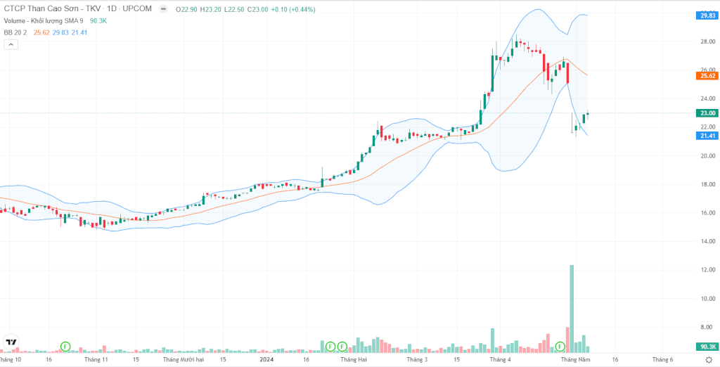The height and width of the screenshot is (367, 720).
Task: Open the E earnings marker before Tháng Năm
Action: click(x=560, y=346)
